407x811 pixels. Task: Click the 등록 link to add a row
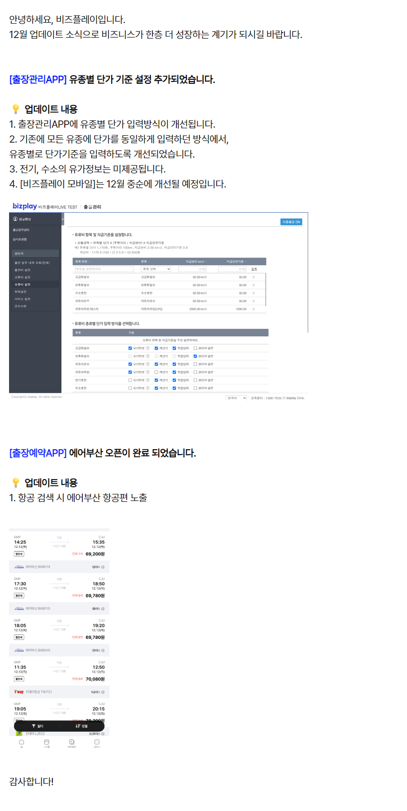[x=254, y=269]
